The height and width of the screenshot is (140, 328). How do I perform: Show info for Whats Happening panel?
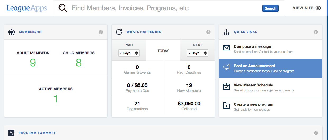(208, 32)
